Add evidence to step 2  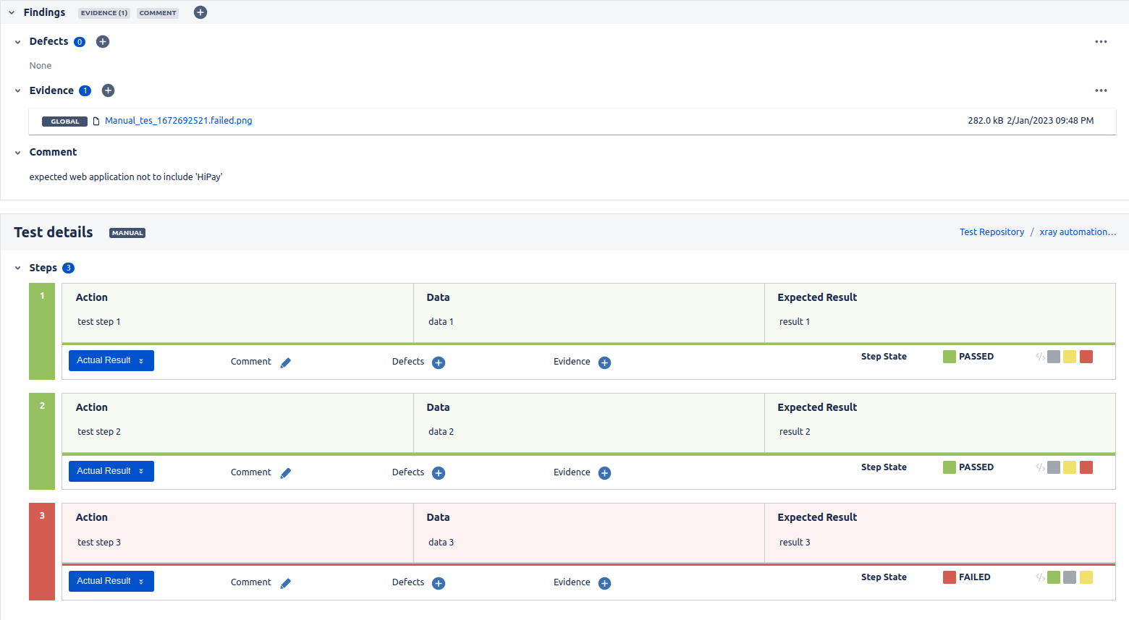[605, 473]
